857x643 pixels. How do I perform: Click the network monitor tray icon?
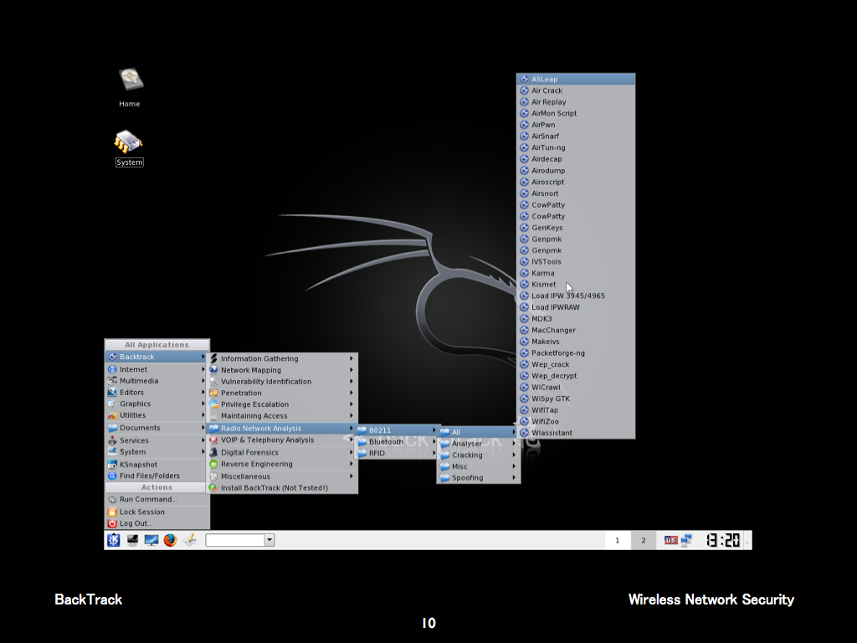[x=686, y=540]
